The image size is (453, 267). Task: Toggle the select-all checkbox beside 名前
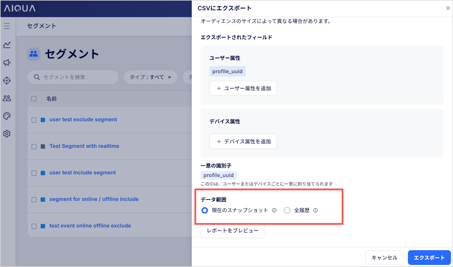click(34, 99)
